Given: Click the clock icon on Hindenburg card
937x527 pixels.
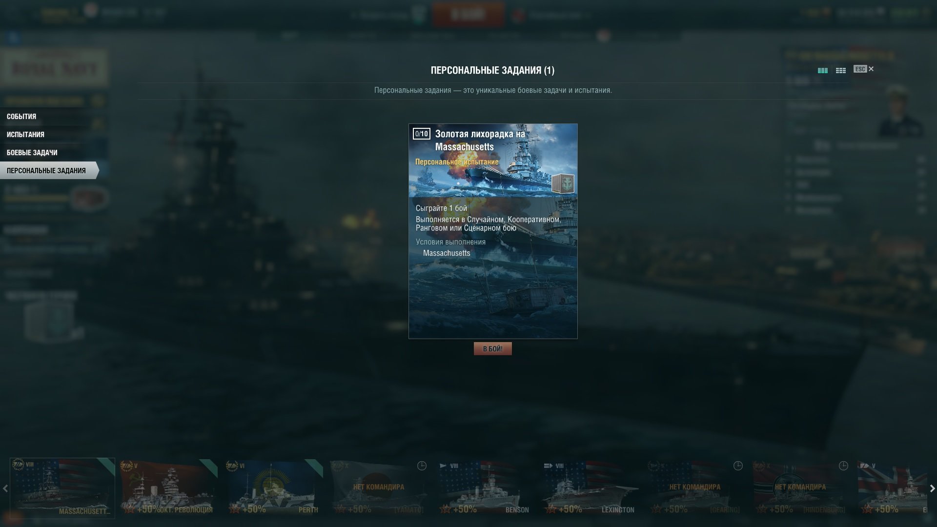Looking at the screenshot, I should 843,466.
